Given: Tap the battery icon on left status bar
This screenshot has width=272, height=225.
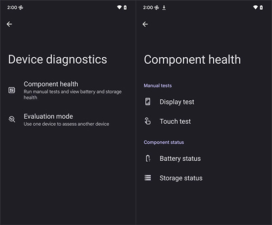Looking at the screenshot, I should coord(125,8).
